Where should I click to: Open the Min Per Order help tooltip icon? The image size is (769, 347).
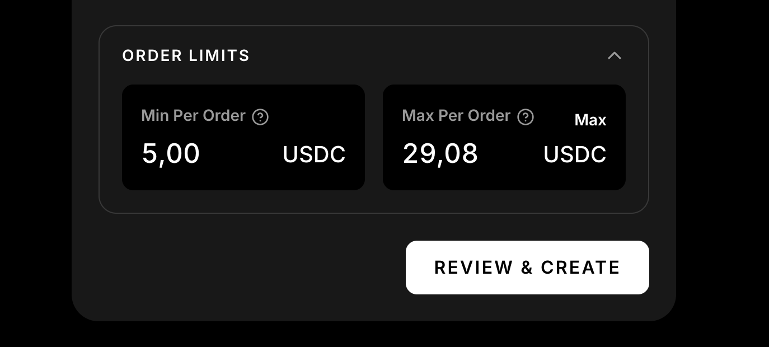260,117
